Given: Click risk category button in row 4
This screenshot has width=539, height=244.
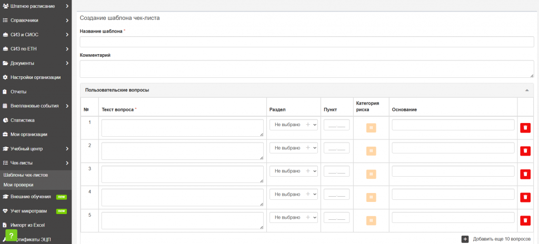Looking at the screenshot, I should click(x=371, y=197).
